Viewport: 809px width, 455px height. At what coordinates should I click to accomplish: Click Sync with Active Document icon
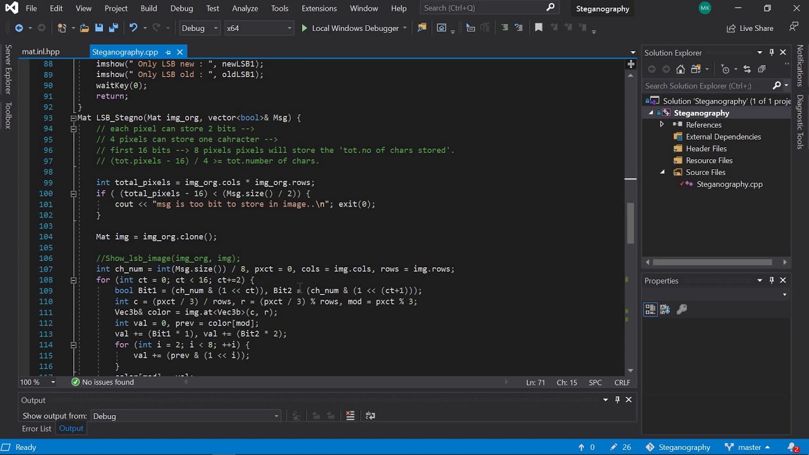click(746, 69)
